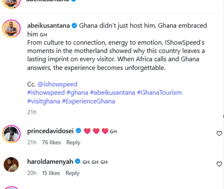The image size is (224, 189).
Task: Reply to princedavidosei's comment
Action: [x=73, y=142]
